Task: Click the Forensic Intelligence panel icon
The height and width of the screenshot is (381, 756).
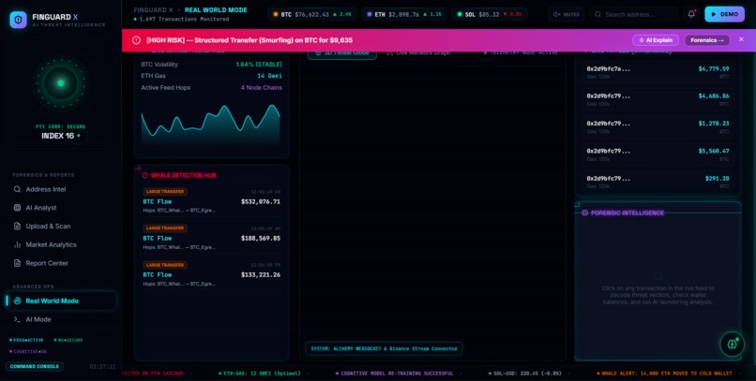Action: tap(585, 213)
